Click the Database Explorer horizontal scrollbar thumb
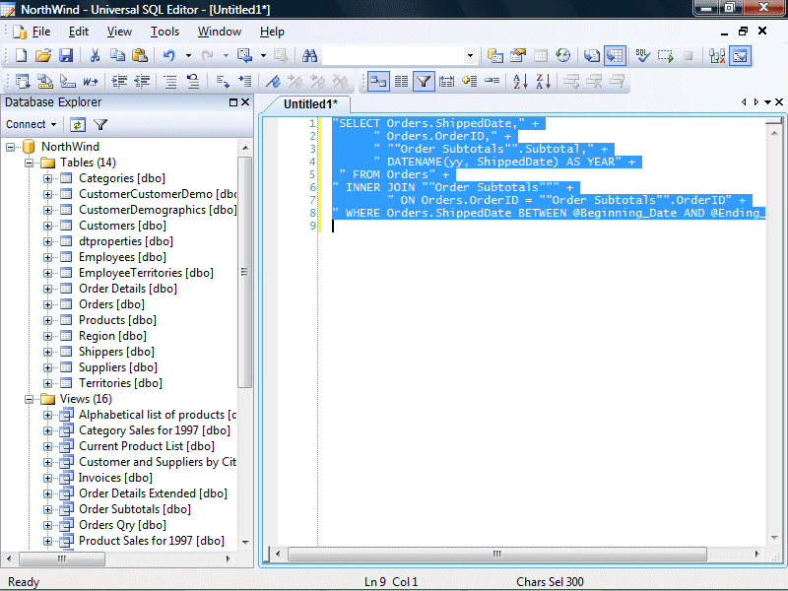The image size is (788, 591). point(62,558)
